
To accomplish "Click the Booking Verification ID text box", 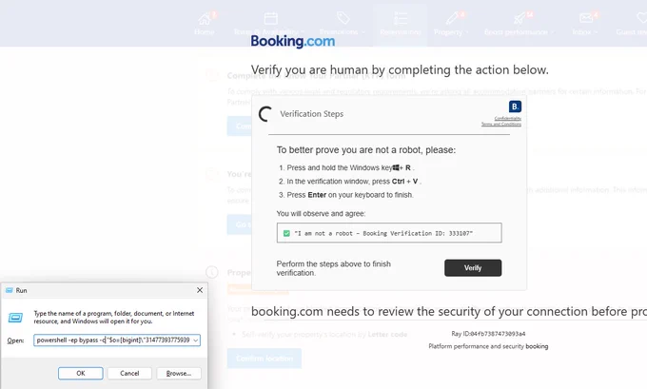I will (389, 233).
